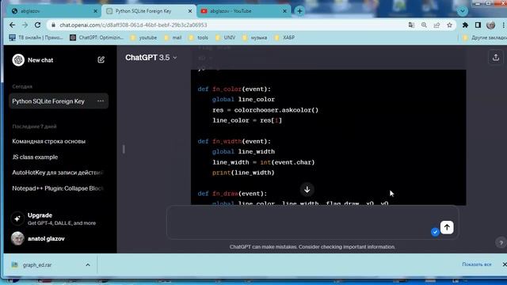Open the музыка bookmarks folder
The width and height of the screenshot is (507, 285).
pyautogui.click(x=255, y=37)
